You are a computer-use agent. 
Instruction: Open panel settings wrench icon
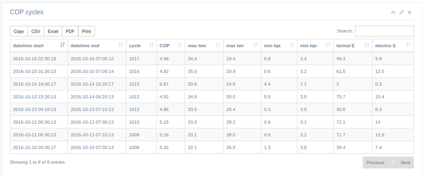pyautogui.click(x=401, y=13)
